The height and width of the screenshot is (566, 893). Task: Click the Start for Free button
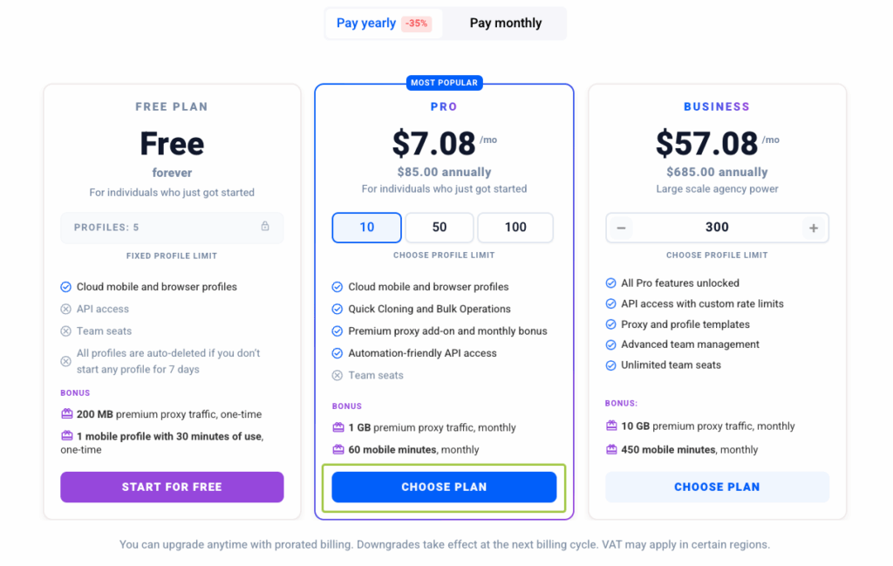coord(172,487)
